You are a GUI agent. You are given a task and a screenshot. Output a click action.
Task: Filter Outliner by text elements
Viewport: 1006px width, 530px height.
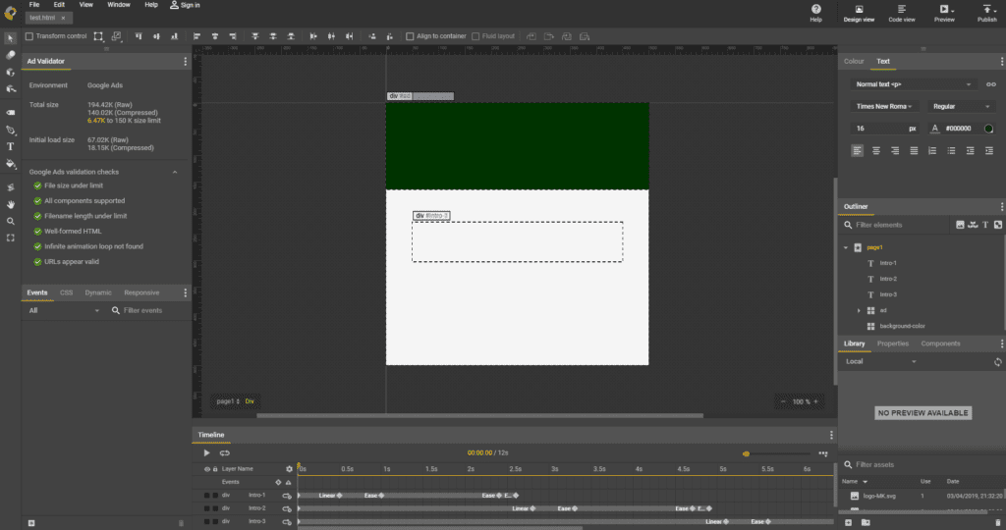click(x=985, y=225)
